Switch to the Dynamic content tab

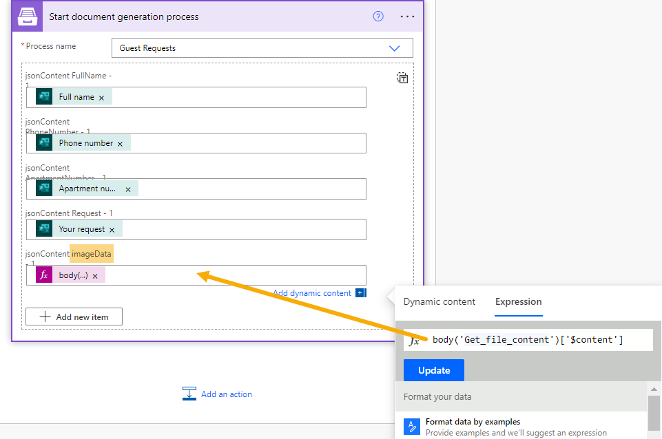pyautogui.click(x=439, y=301)
